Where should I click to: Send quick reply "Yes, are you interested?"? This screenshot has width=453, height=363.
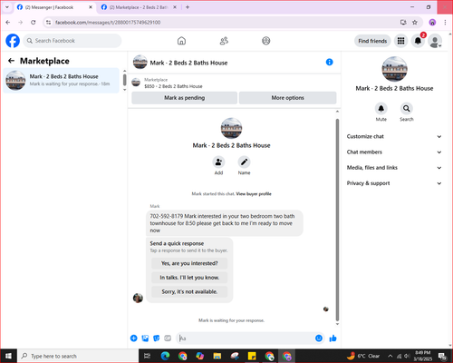coord(189,263)
